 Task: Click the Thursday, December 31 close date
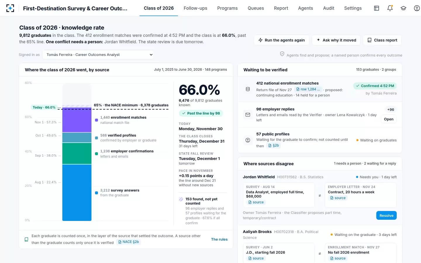202,141
